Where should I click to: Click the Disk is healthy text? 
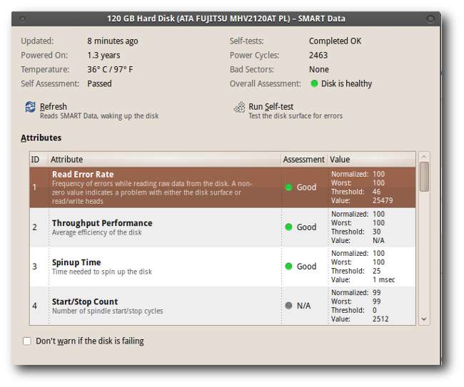[x=346, y=84]
